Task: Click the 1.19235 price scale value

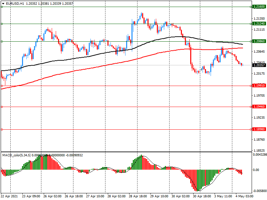Action: tap(259, 118)
